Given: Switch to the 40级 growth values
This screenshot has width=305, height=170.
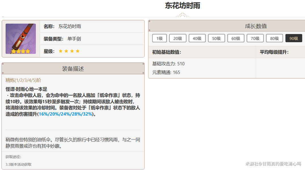Looking at the screenshot, I should tap(197, 38).
